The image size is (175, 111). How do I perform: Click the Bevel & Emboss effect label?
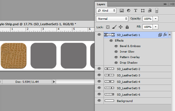click(130, 46)
